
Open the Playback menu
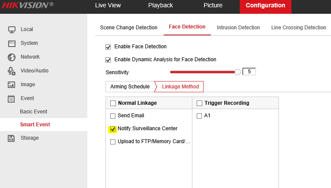(x=160, y=6)
